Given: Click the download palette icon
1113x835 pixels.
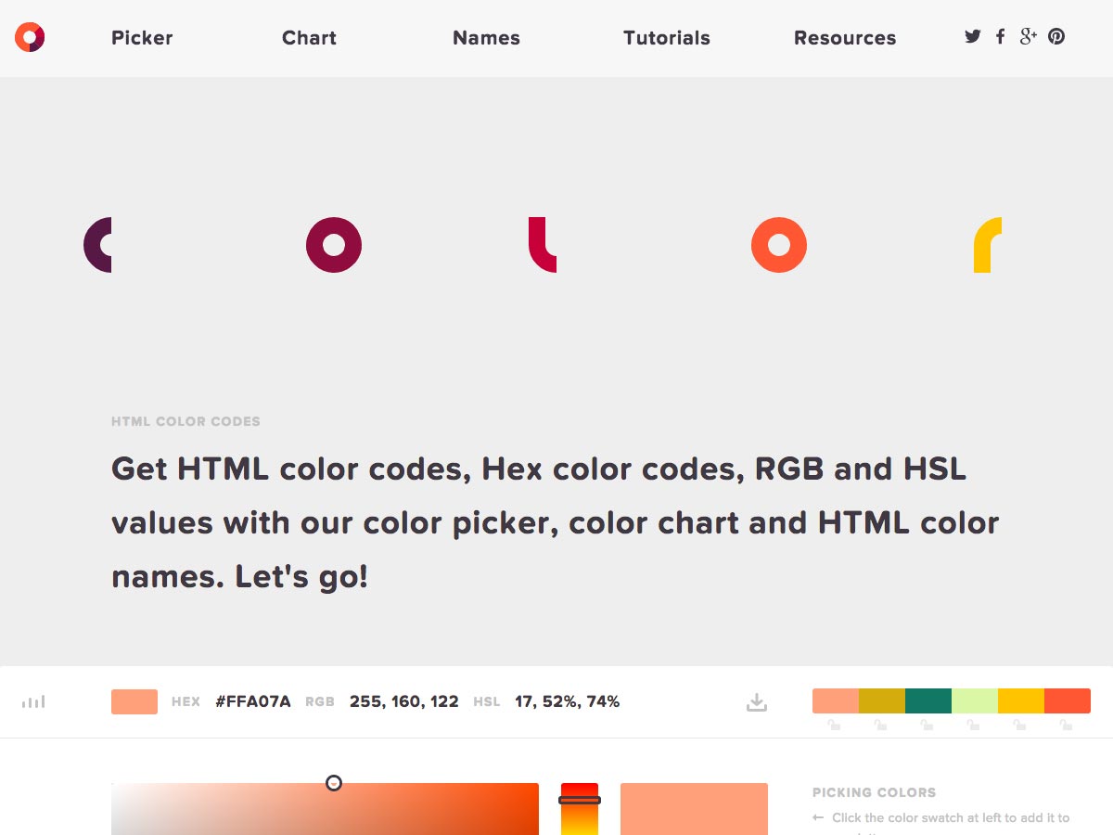Looking at the screenshot, I should [757, 702].
